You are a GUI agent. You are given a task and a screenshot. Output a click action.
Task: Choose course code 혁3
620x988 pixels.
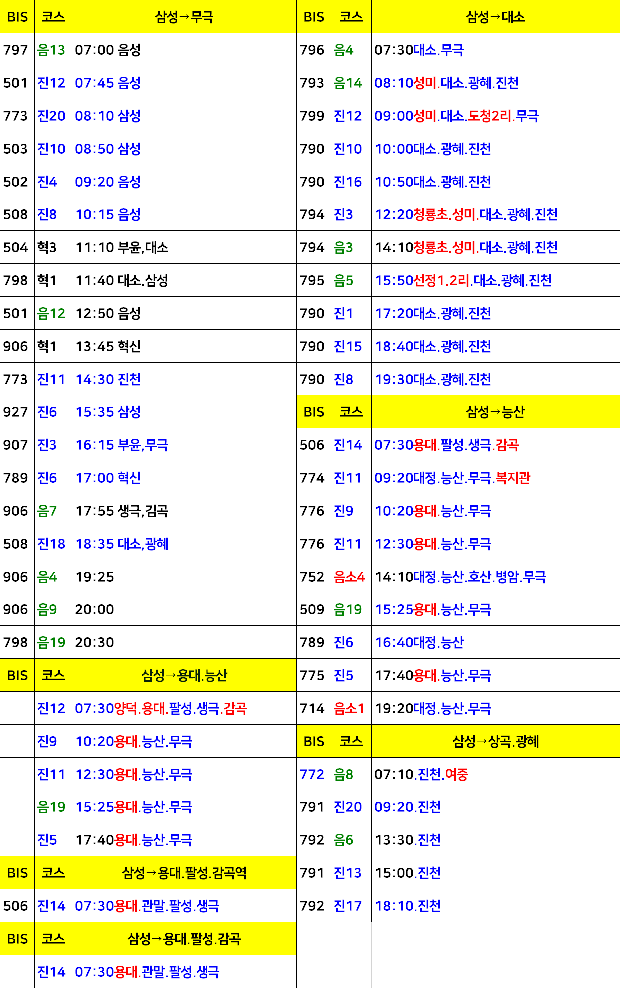coord(47,247)
